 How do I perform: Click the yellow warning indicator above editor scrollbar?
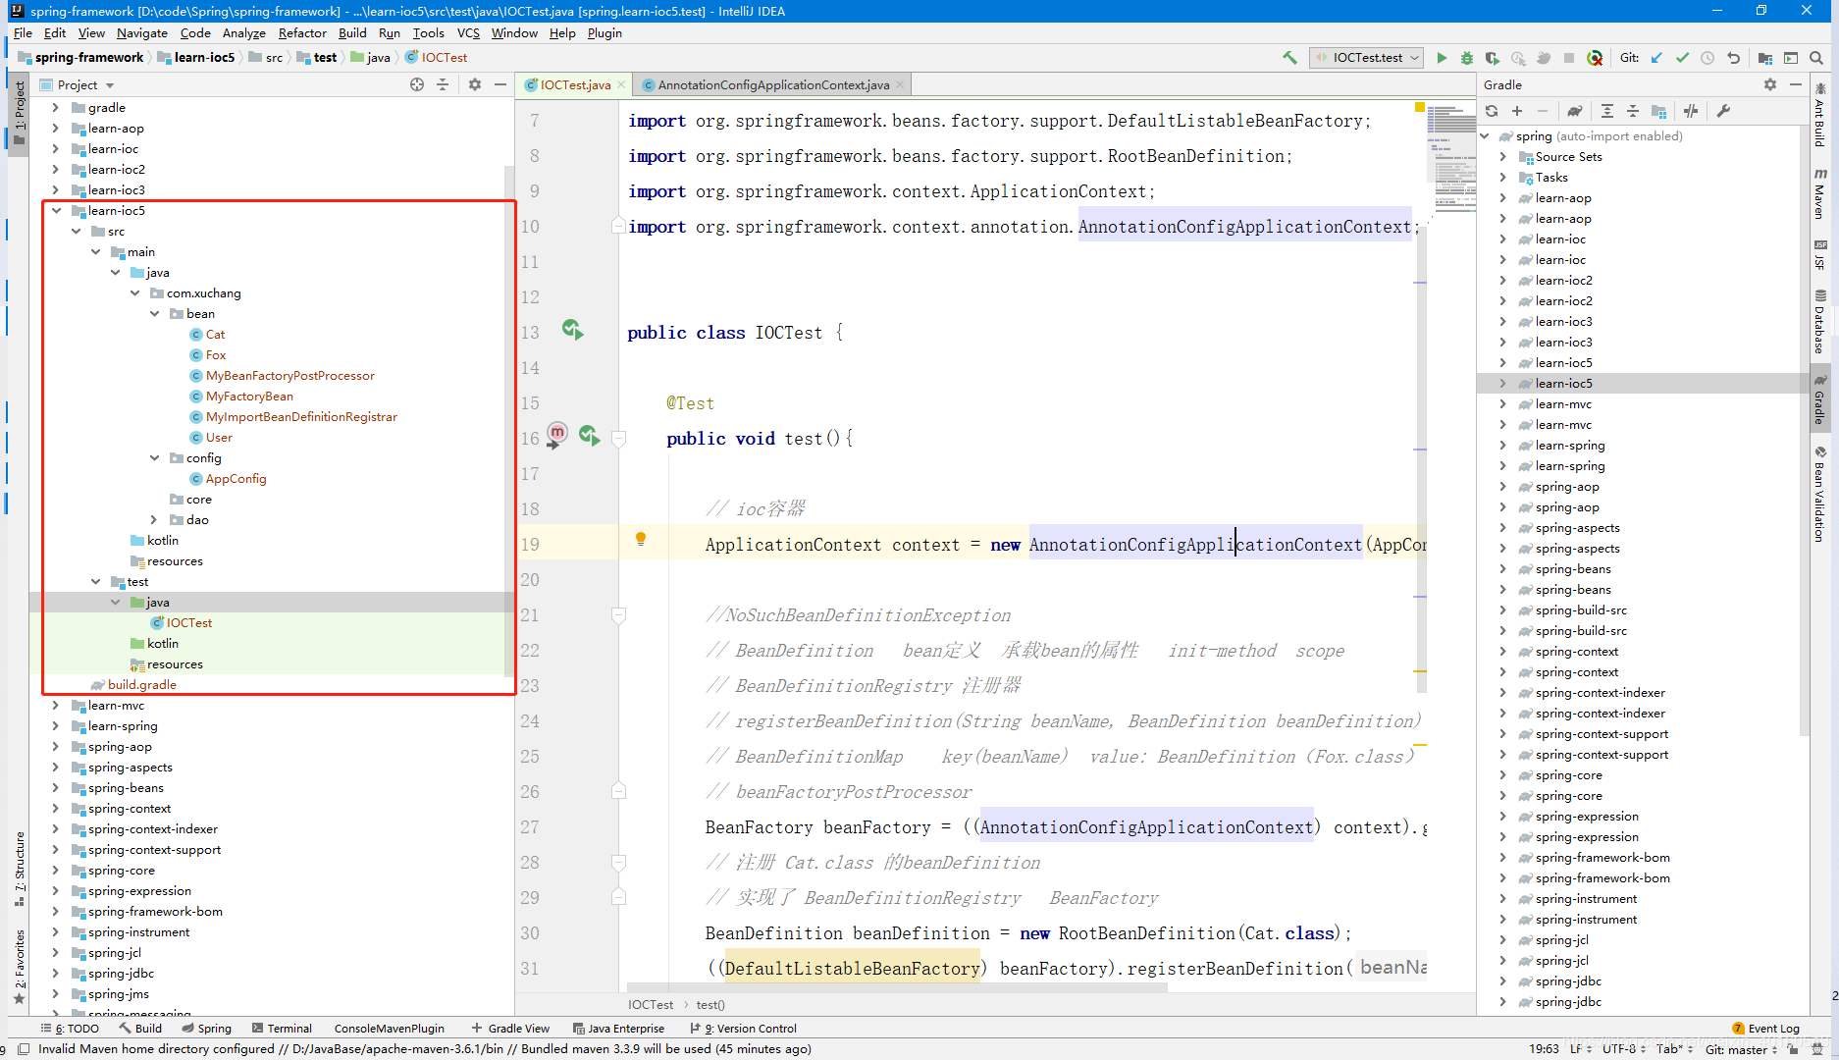(x=1419, y=106)
